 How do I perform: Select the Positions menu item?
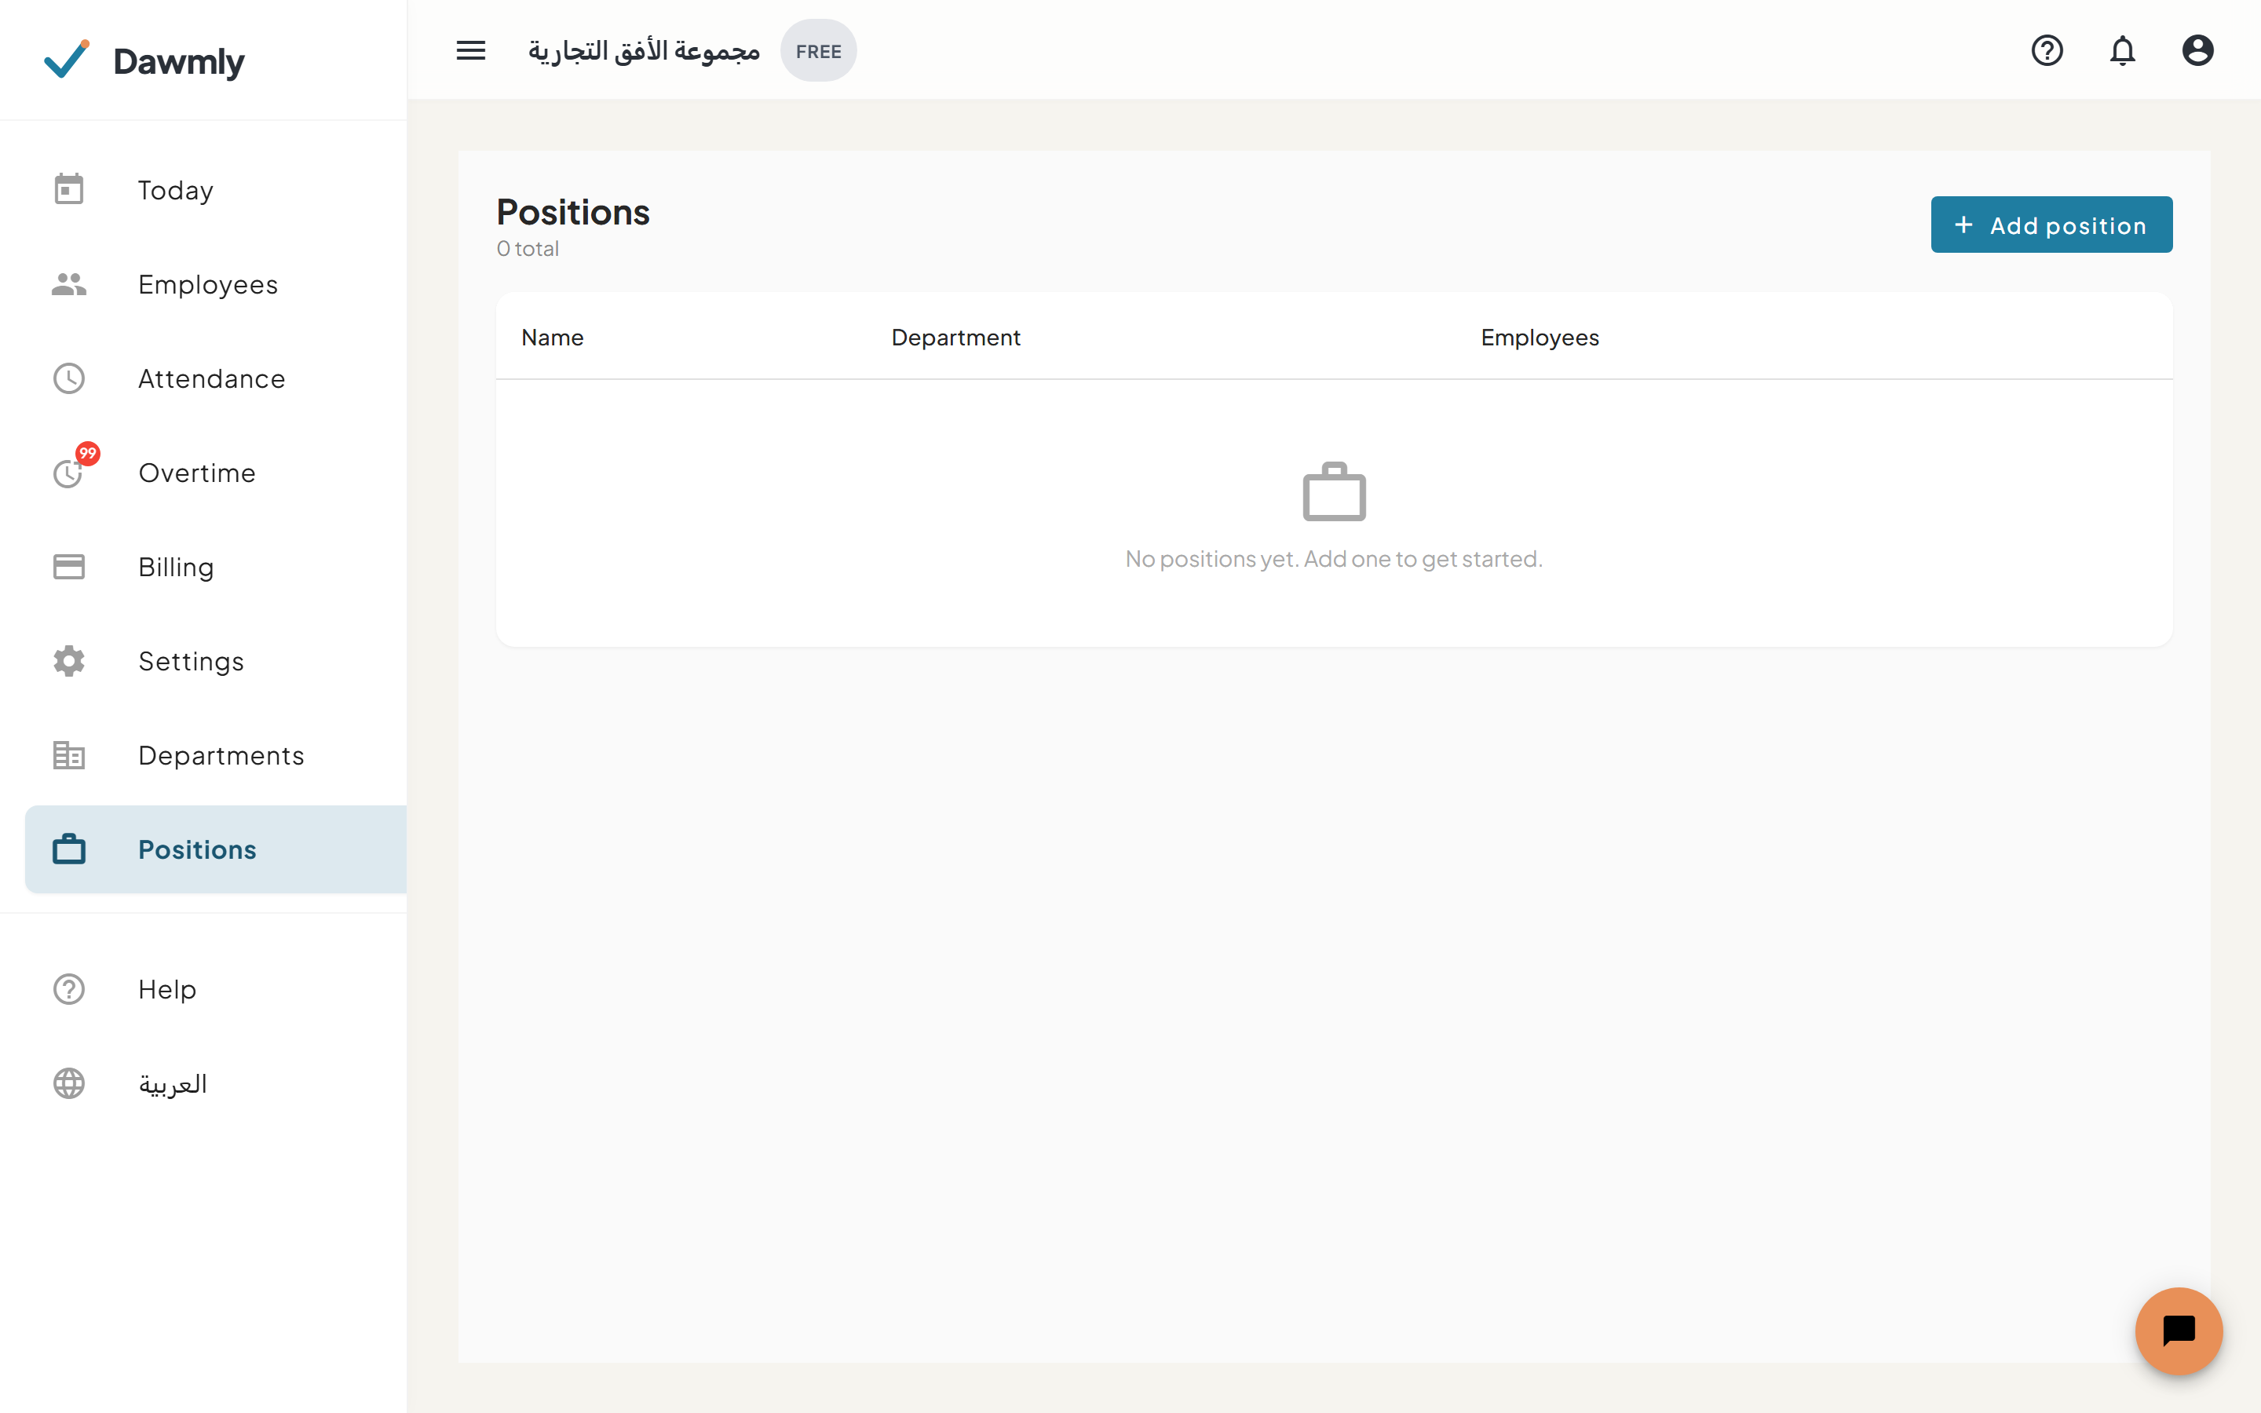click(x=216, y=849)
